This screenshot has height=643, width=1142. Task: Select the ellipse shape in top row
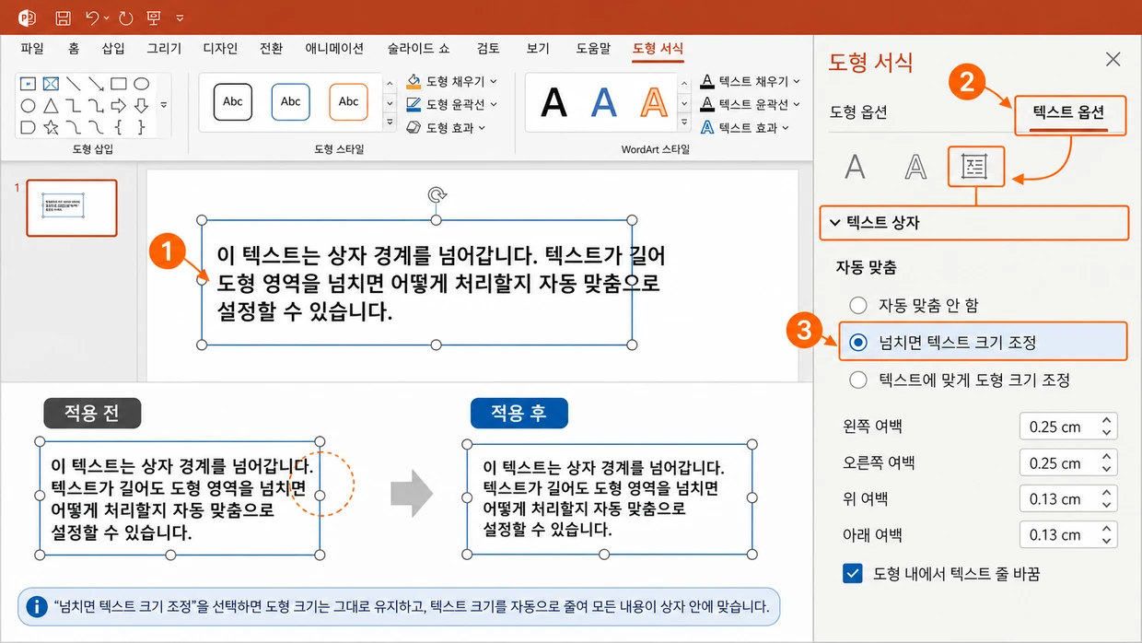click(x=141, y=83)
